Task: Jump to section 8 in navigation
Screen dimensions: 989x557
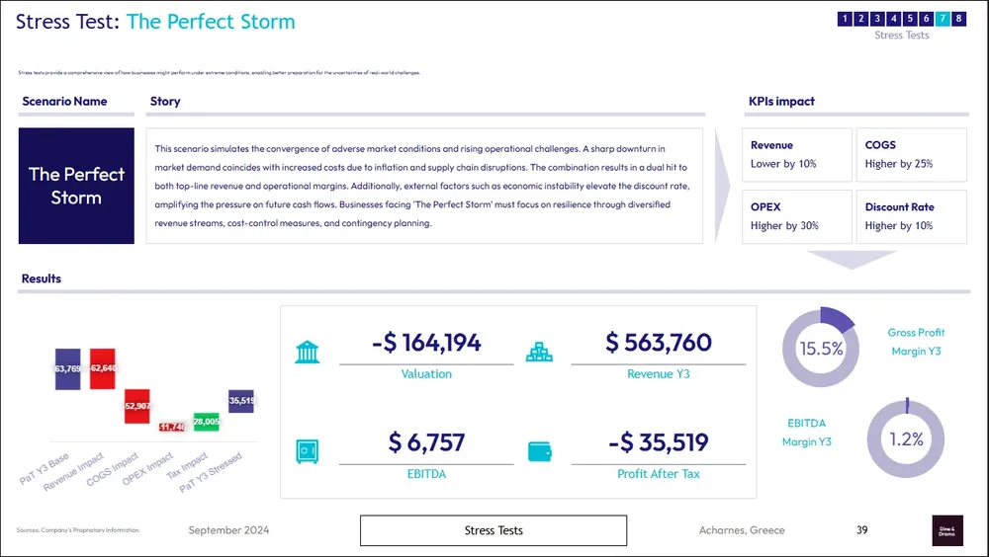Action: 958,18
